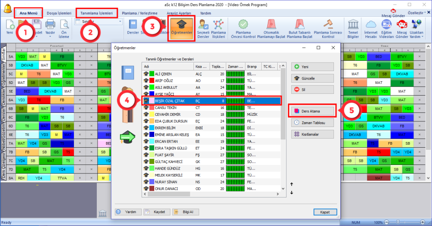Open İnternet Hesabı cloud icon

point(371,29)
